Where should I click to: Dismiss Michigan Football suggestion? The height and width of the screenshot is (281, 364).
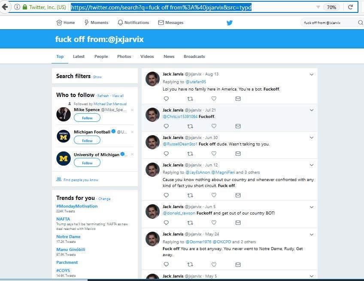(132, 132)
